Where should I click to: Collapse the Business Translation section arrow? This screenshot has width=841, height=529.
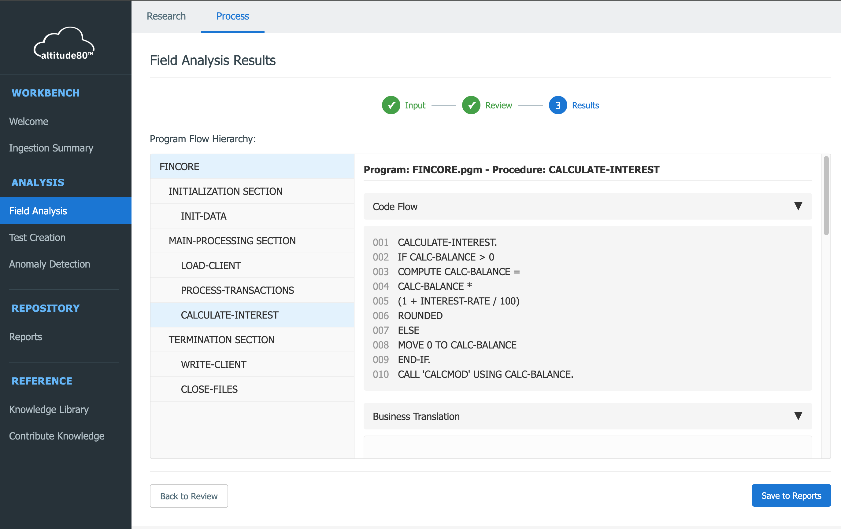(798, 416)
